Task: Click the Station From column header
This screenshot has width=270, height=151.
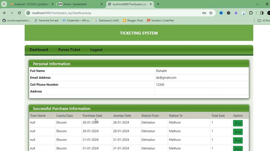Action: (x=150, y=115)
